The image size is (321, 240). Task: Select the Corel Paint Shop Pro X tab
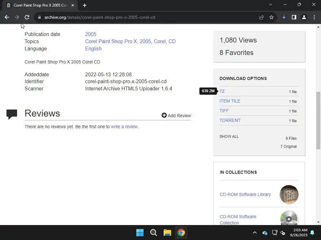click(x=40, y=5)
